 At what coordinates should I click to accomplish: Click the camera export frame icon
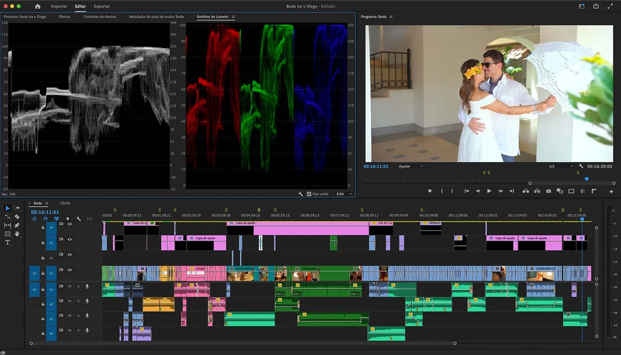coord(549,191)
